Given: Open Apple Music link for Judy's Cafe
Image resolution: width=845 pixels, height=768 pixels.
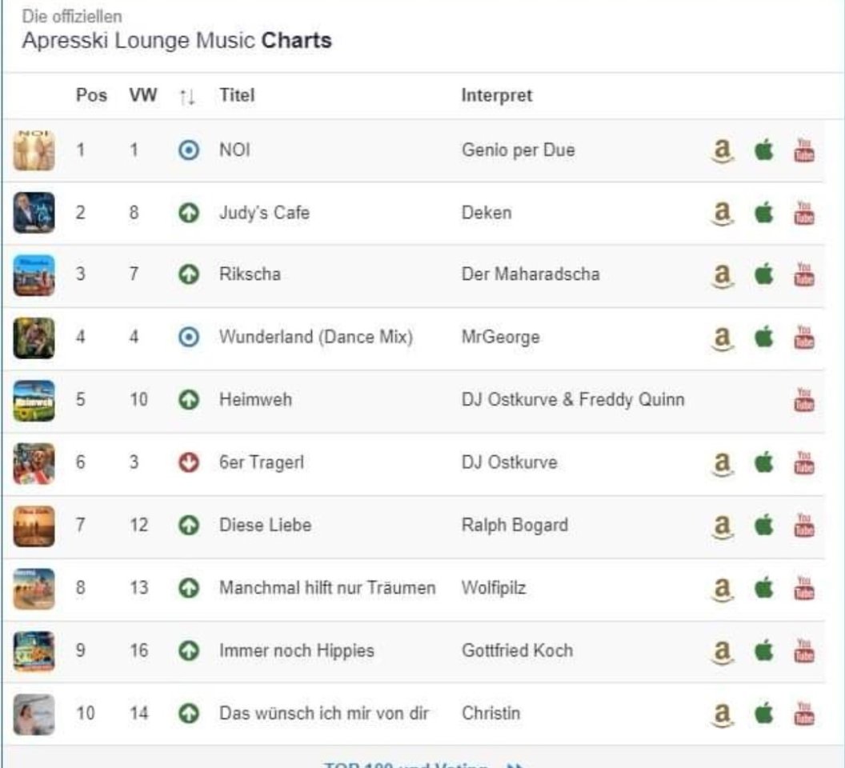Looking at the screenshot, I should click(x=764, y=213).
